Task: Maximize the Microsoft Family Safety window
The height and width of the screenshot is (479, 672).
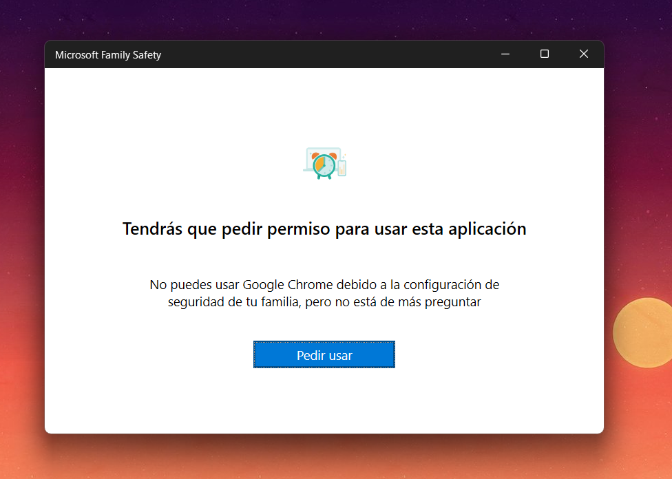Action: point(545,54)
